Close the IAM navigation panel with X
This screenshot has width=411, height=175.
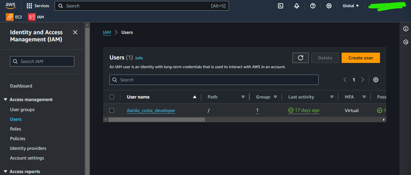coord(75,32)
